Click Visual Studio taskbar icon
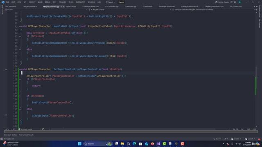The height and width of the screenshot is (147, 262). pyautogui.click(x=158, y=144)
